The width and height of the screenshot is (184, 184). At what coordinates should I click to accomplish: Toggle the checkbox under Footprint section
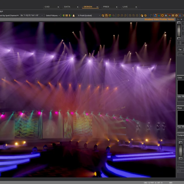coord(178,140)
